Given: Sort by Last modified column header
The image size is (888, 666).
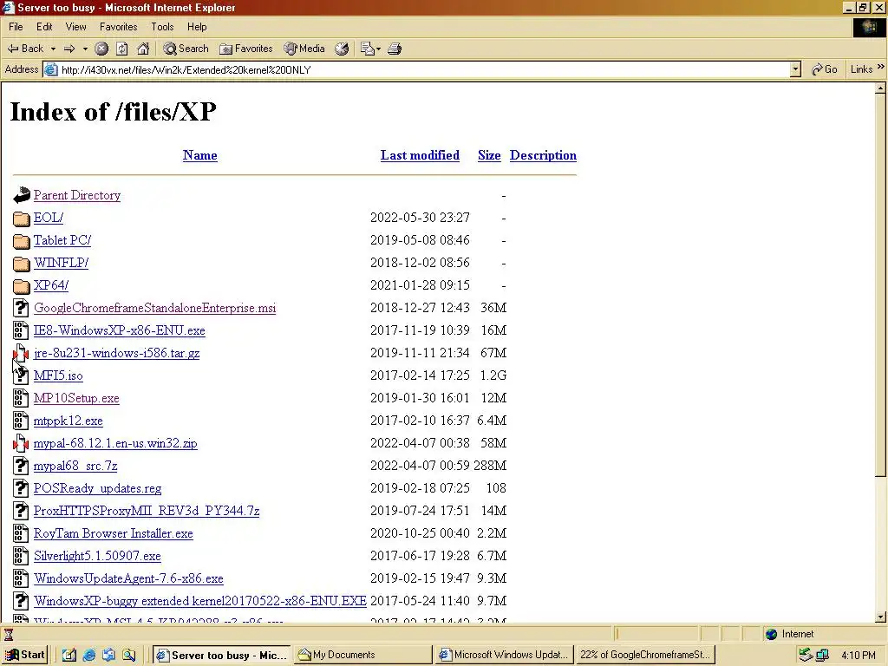Looking at the screenshot, I should tap(420, 155).
